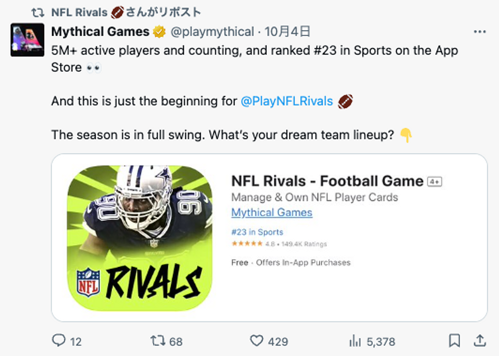499x356 pixels.
Task: Open the three-dot more options menu
Action: point(480,32)
